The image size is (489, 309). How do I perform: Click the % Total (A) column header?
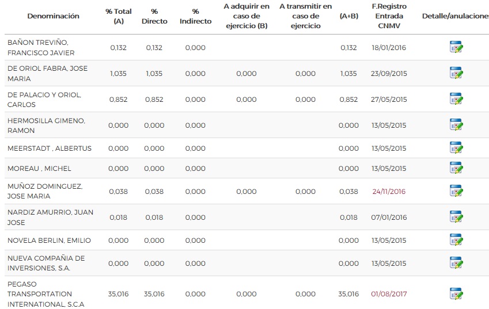119,16
